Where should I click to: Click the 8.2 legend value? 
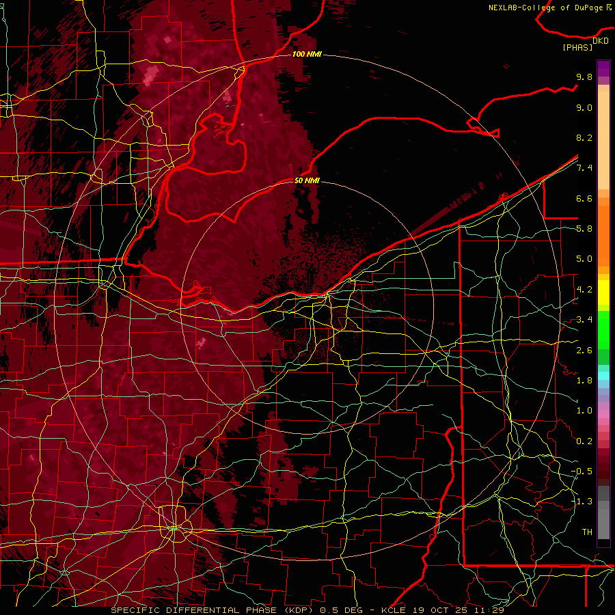coord(584,137)
